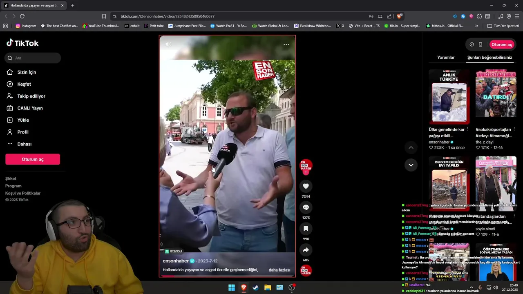
Task: Open comments bubble icon showing 1273
Action: click(306, 207)
